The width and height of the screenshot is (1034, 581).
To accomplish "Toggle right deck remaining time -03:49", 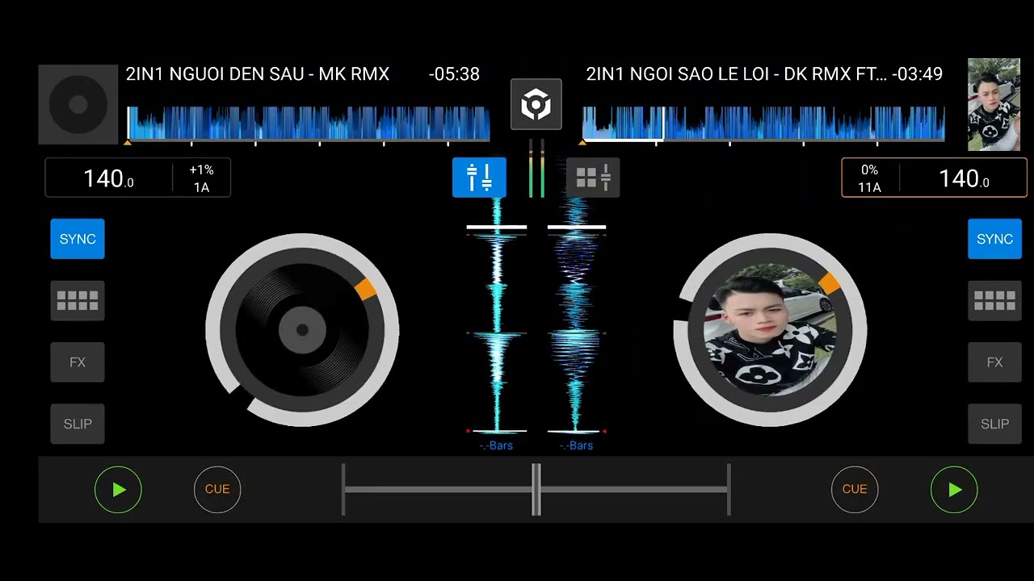I will [917, 74].
